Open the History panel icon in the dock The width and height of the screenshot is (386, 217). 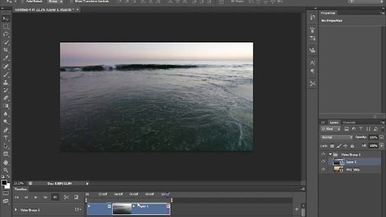312,17
